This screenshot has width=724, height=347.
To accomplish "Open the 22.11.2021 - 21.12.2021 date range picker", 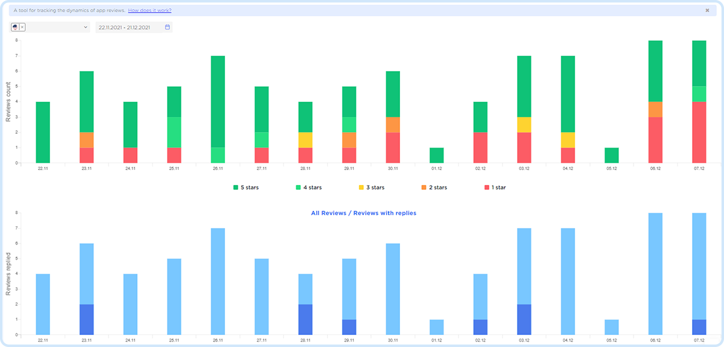I will (x=128, y=27).
